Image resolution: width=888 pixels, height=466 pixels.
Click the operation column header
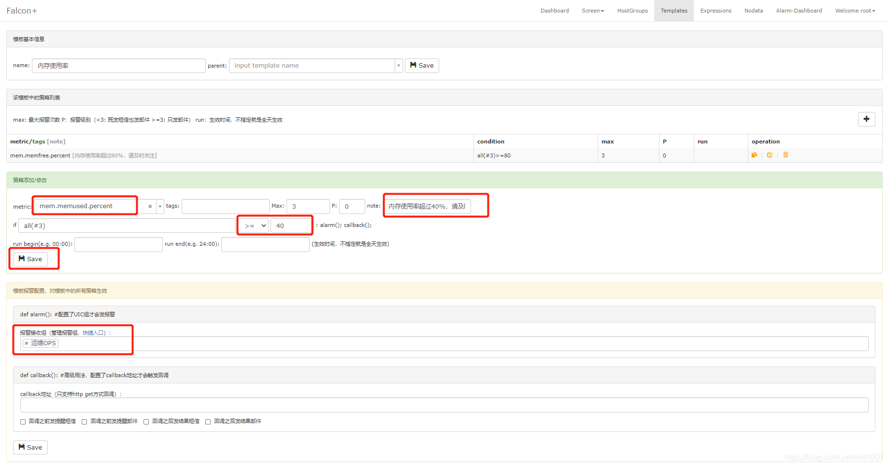766,141
